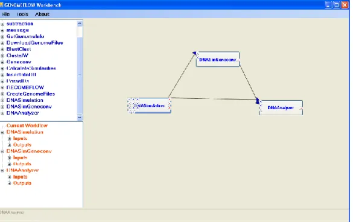Open the About menu

tap(42, 14)
